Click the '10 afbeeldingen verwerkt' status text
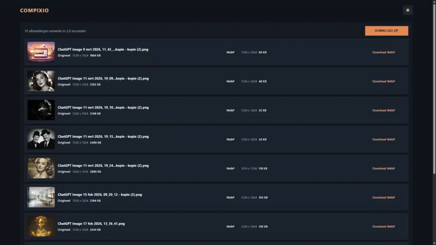 55,31
